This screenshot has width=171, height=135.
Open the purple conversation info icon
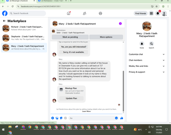[120, 24]
